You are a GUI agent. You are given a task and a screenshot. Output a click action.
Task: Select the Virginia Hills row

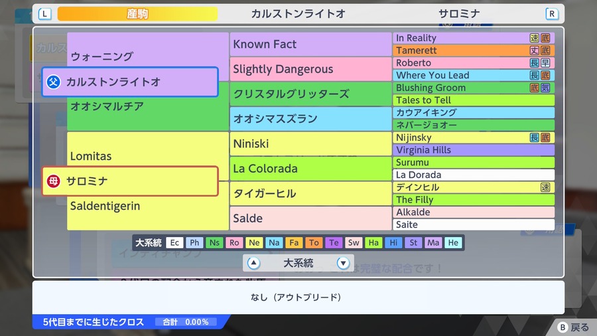point(474,150)
